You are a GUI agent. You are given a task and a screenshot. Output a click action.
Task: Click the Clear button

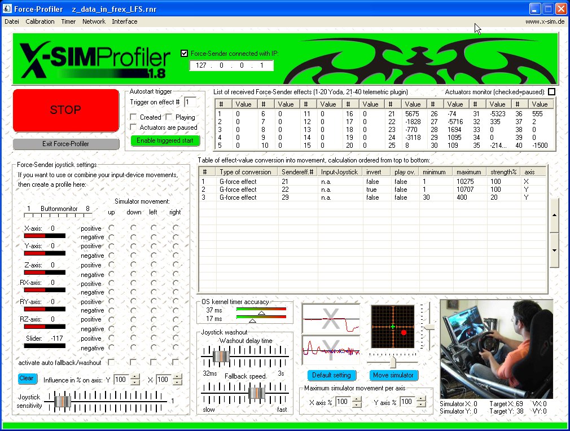tap(26, 379)
